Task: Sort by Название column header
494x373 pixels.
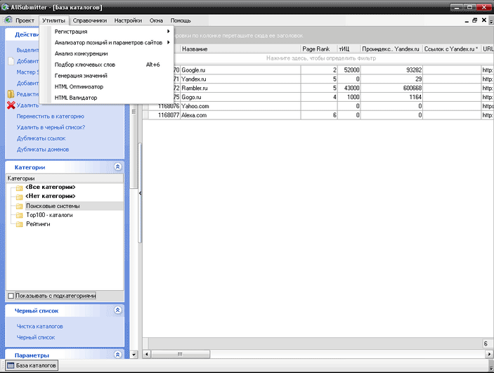Action: 240,49
